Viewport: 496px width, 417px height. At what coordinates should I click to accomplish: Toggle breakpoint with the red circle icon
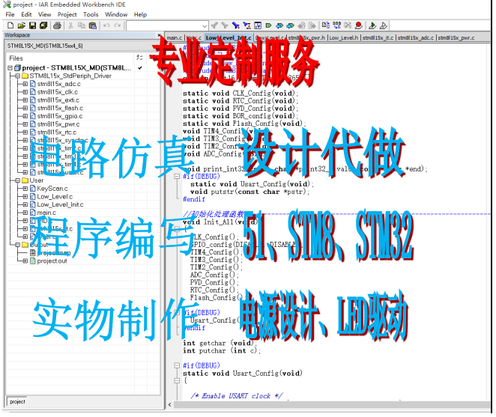359,25
